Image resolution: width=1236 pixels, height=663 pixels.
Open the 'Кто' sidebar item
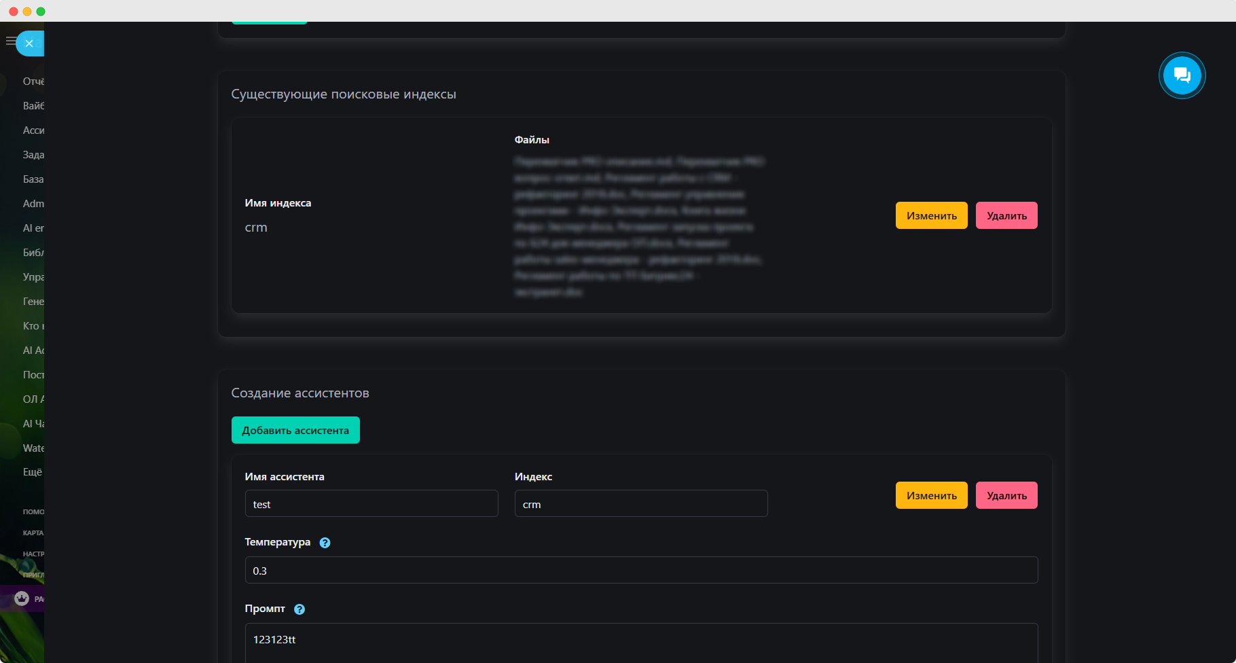33,326
